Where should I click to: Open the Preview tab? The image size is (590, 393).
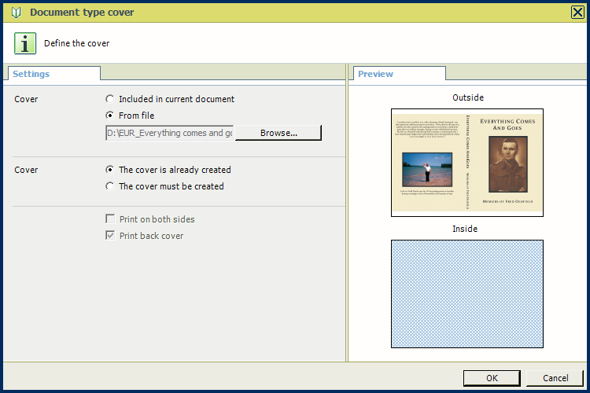(x=376, y=74)
